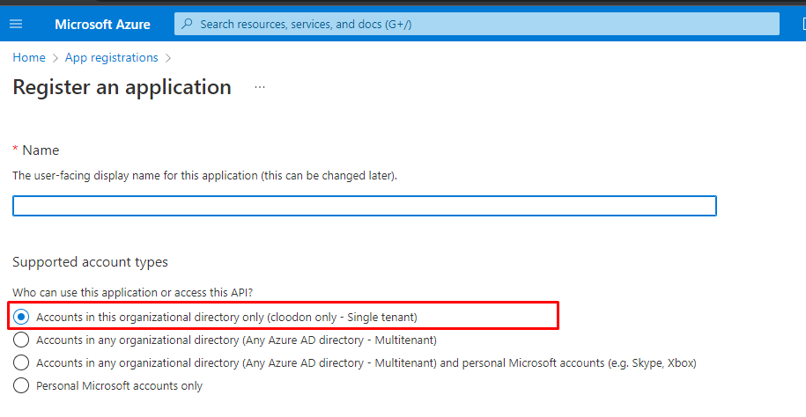Click the chevron after Home breadcrumb
Image resolution: width=806 pixels, height=417 pixels.
tap(55, 58)
